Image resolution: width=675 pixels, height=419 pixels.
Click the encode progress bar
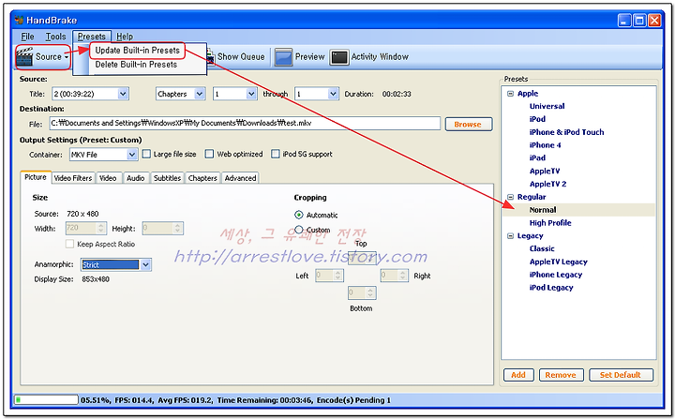pos(46,400)
